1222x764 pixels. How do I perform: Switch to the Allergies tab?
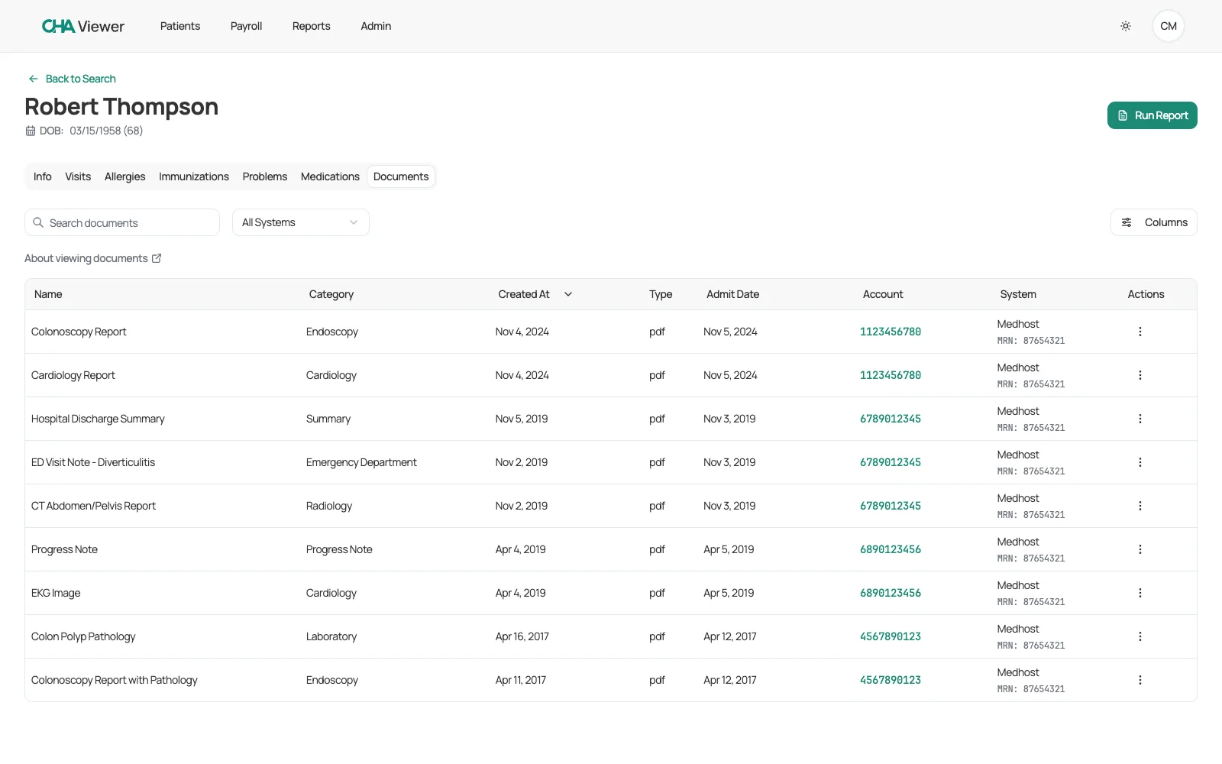[125, 176]
